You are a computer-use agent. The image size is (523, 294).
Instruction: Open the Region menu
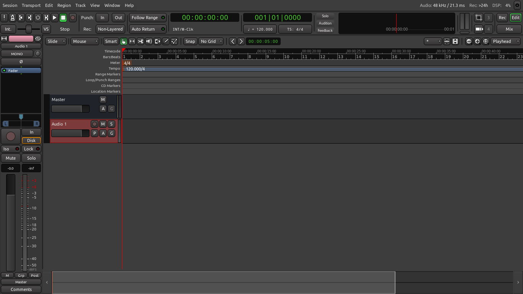(64, 5)
